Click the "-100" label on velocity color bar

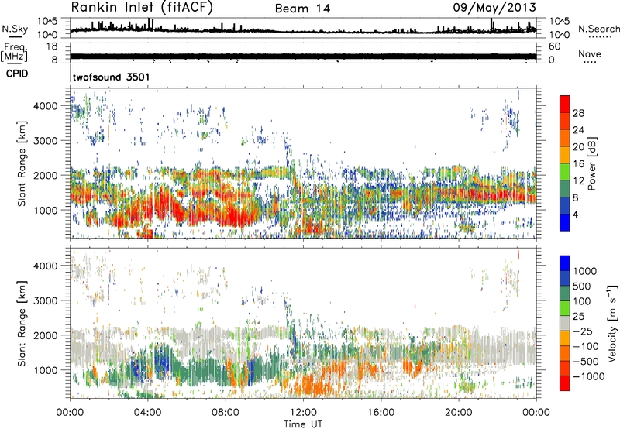coord(586,346)
